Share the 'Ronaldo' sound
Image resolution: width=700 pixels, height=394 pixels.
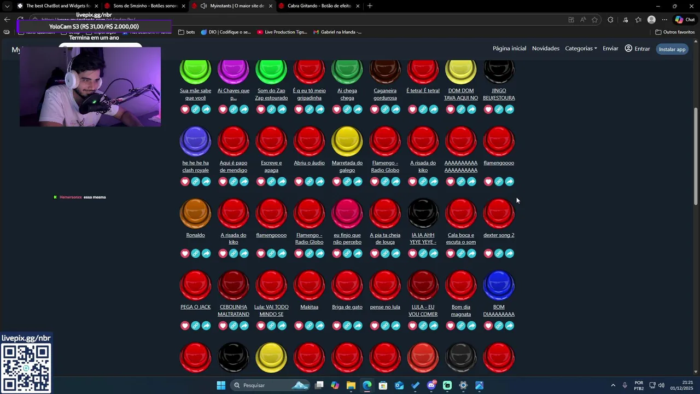coord(206,253)
